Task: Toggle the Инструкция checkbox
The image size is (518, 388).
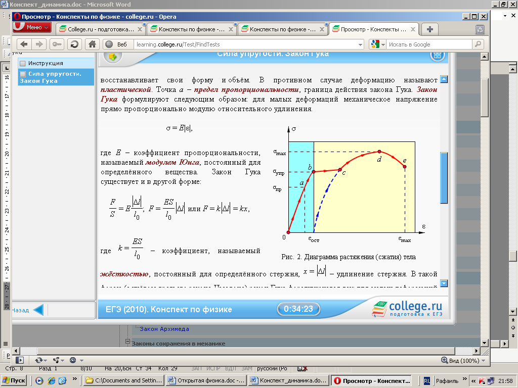Action: point(23,63)
